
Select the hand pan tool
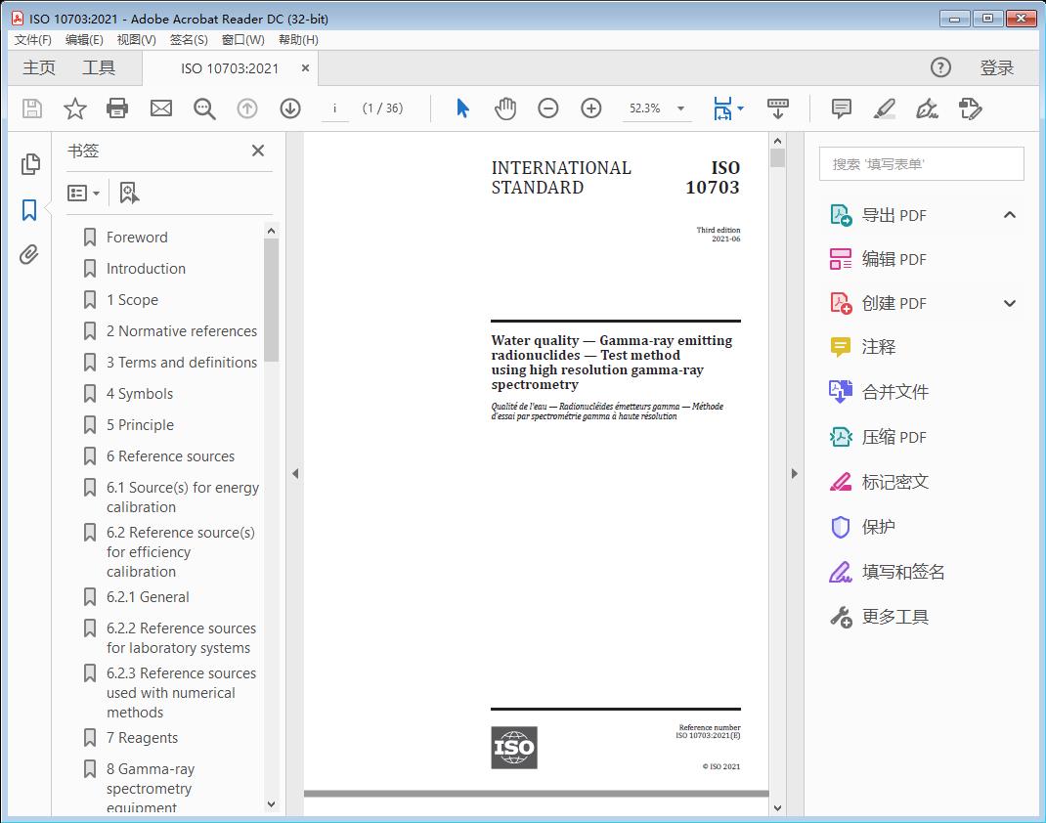[x=505, y=108]
